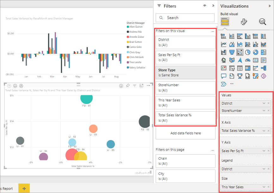Show filters icon on scatter visual header
The width and height of the screenshot is (274, 193).
(134, 86)
